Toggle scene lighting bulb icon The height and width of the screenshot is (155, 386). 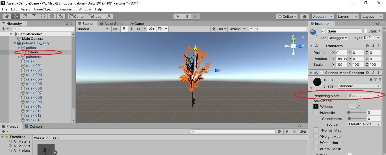click(123, 29)
